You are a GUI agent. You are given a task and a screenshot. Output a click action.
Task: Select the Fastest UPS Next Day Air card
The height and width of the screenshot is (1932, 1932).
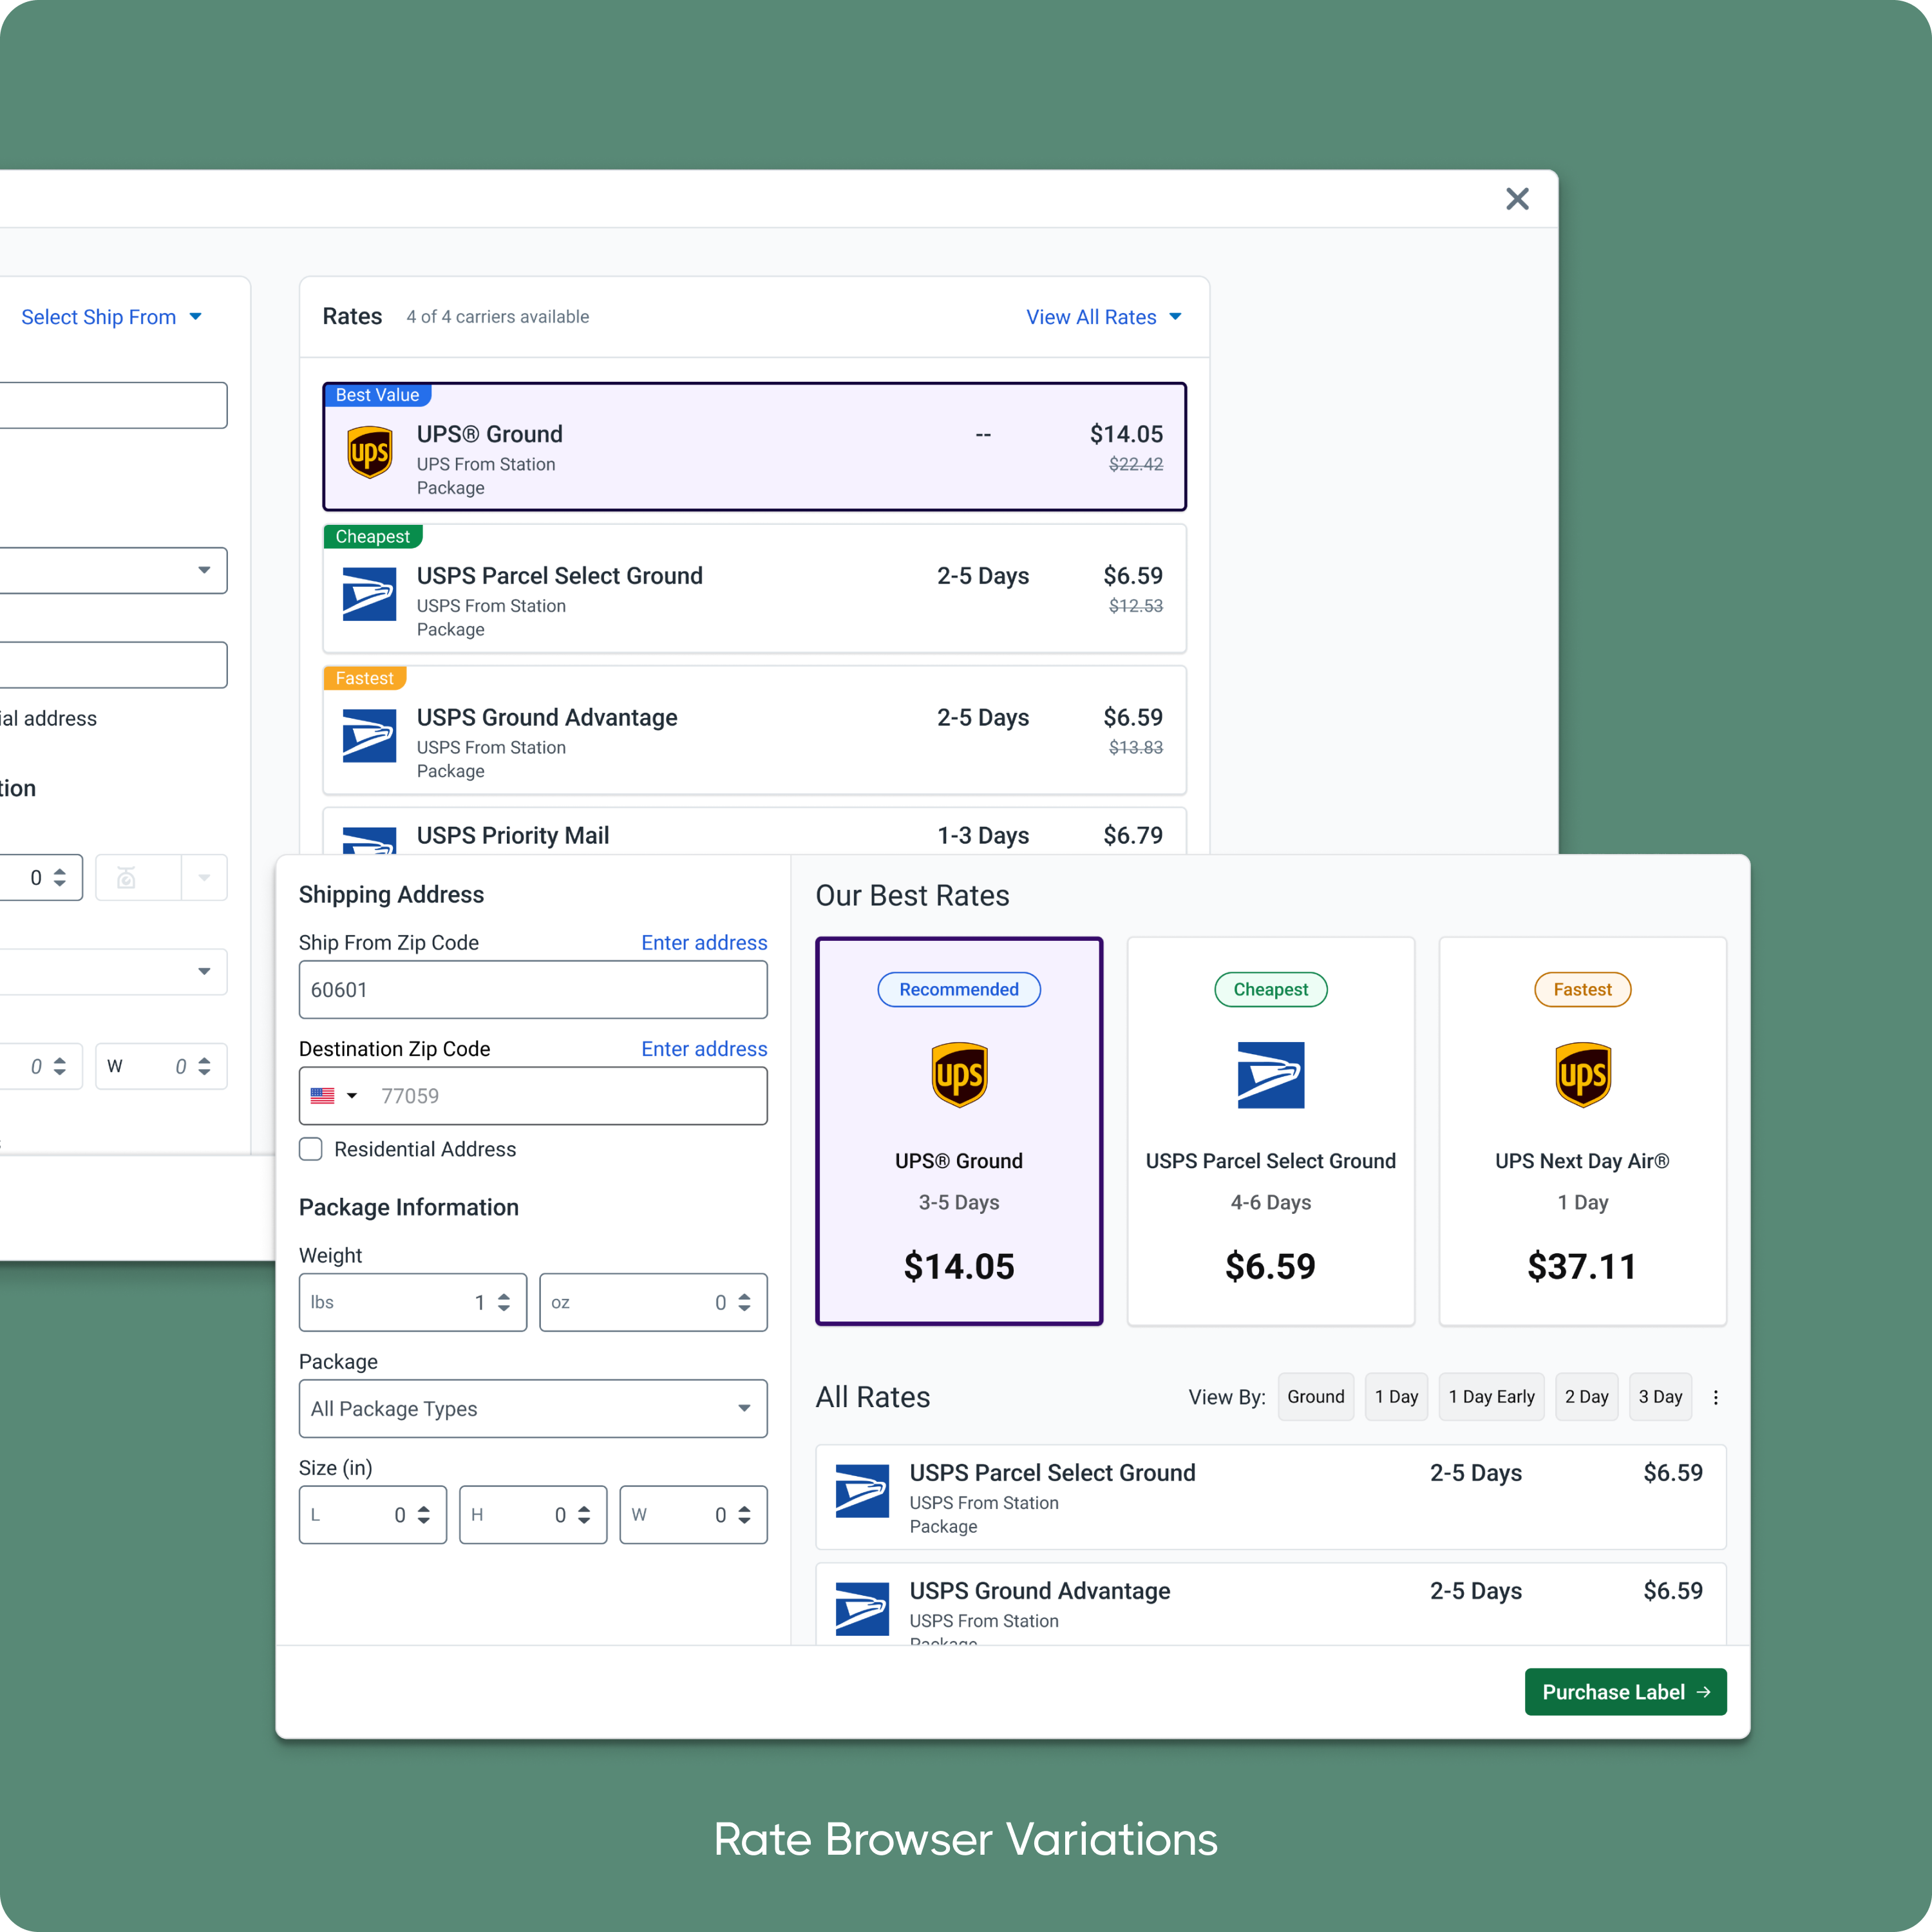[1582, 1131]
